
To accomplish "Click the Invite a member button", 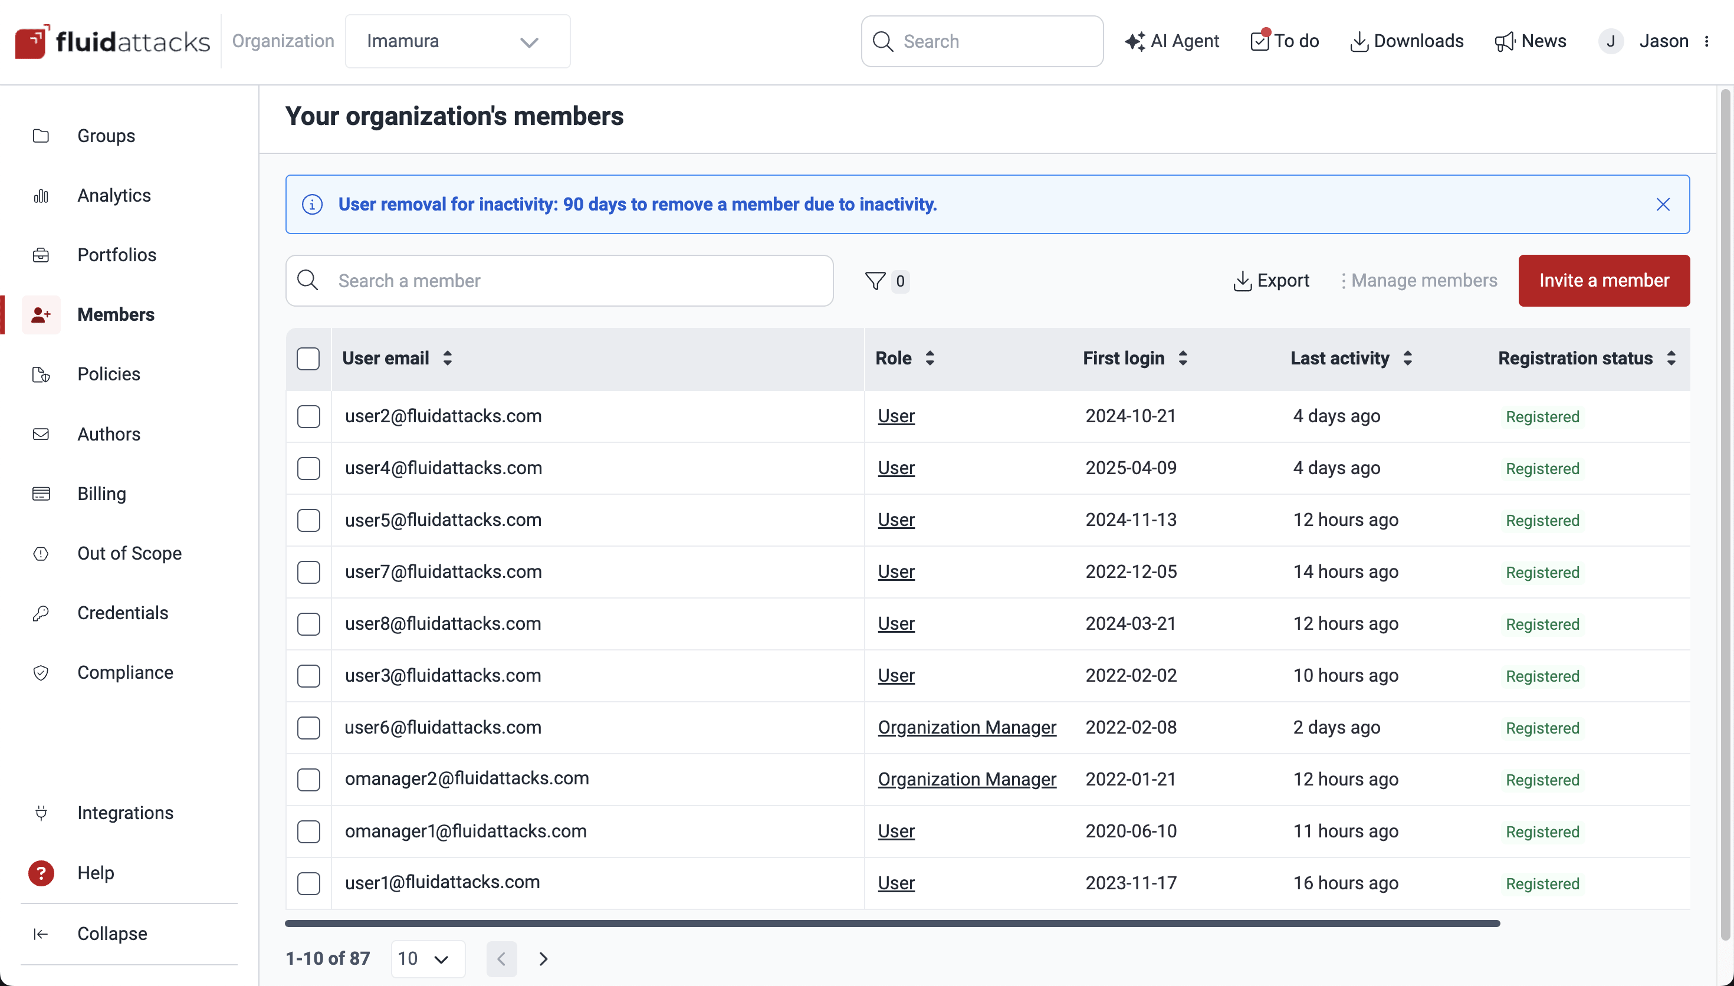I will [x=1604, y=280].
